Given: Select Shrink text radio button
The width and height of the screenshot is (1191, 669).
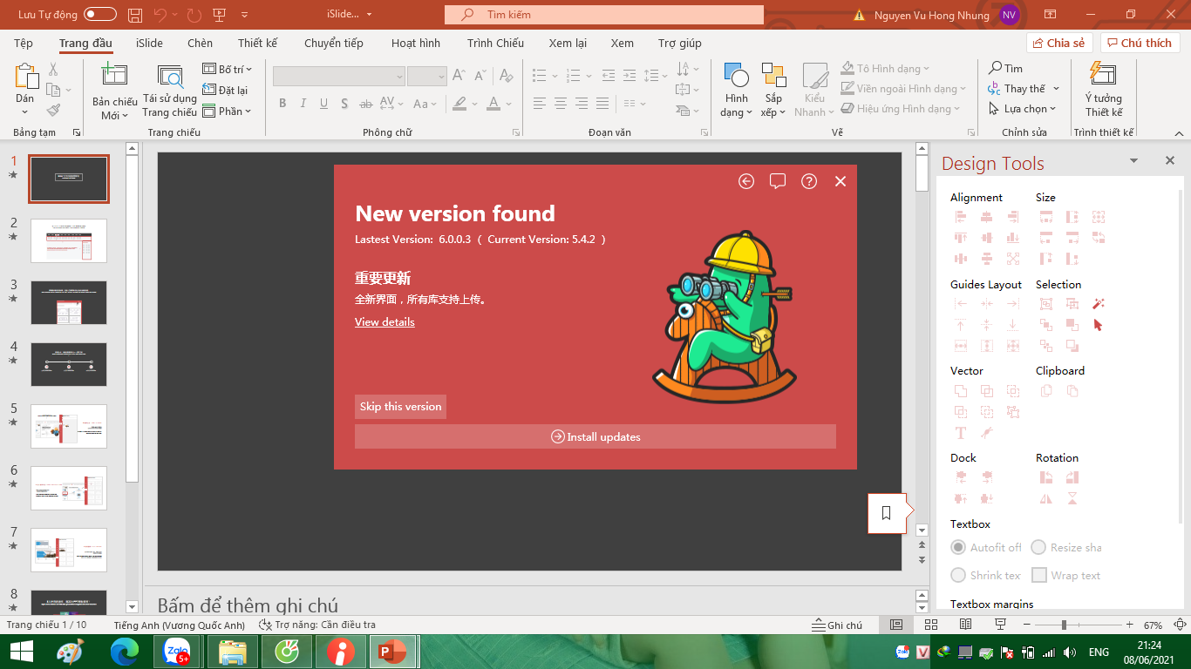Looking at the screenshot, I should [958, 575].
